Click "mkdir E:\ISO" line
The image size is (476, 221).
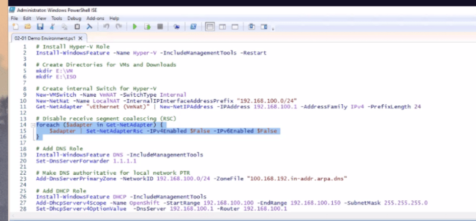tap(56, 77)
